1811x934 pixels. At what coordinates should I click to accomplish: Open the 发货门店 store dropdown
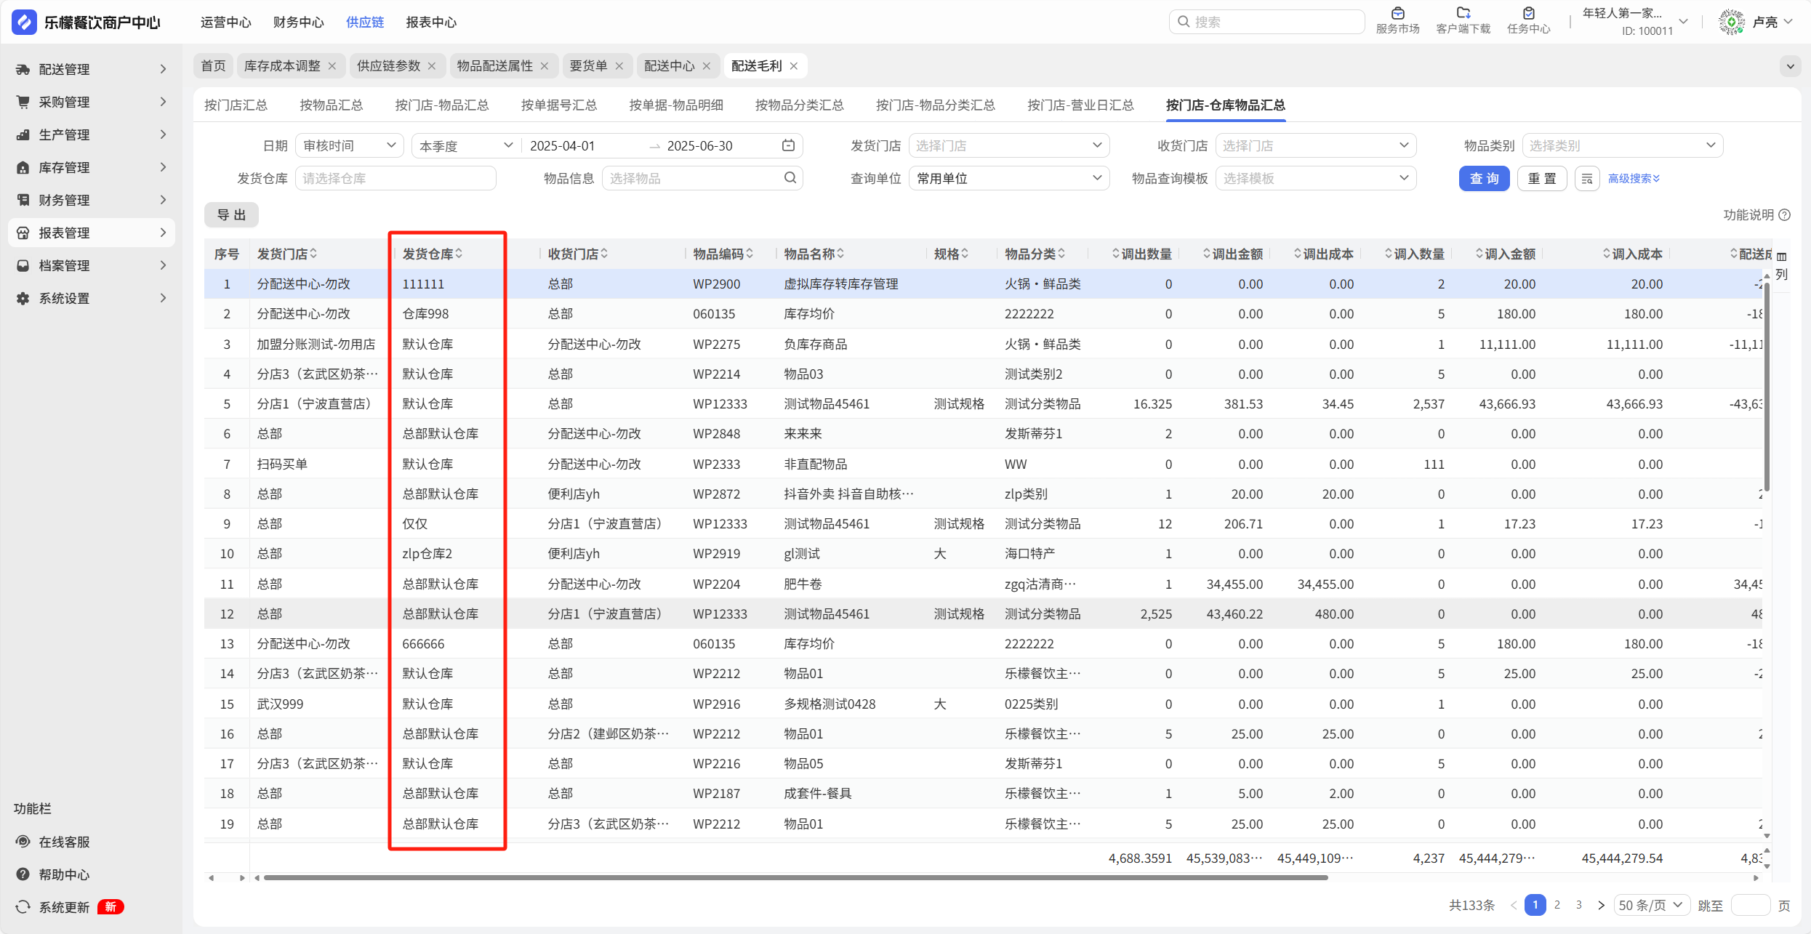1009,145
